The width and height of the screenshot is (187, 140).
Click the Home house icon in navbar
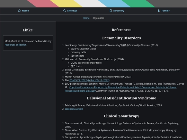[19, 11]
